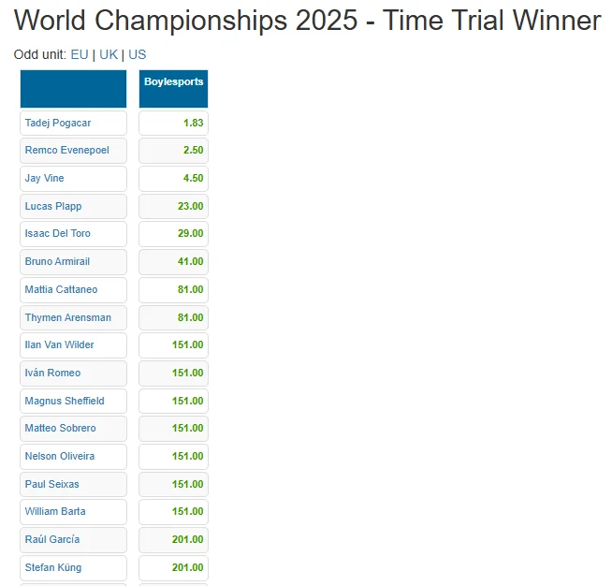Click Magnus Sheffield's name
Viewport: 612px width, 586px height.
(x=65, y=401)
